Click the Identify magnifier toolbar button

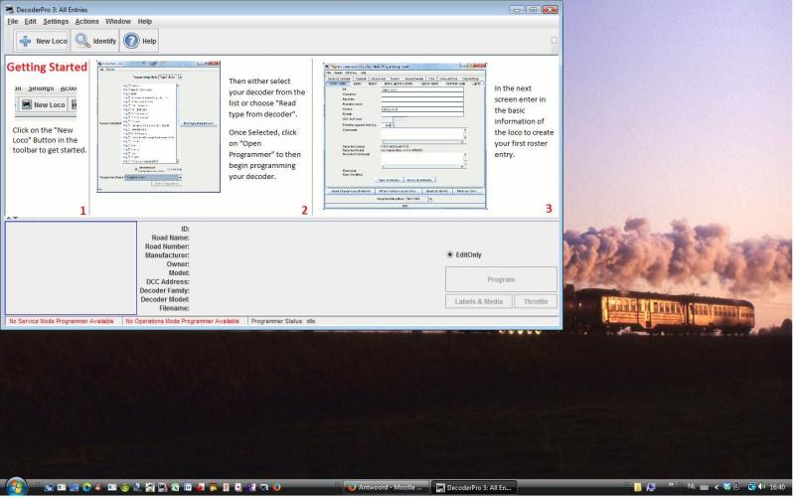(x=95, y=41)
